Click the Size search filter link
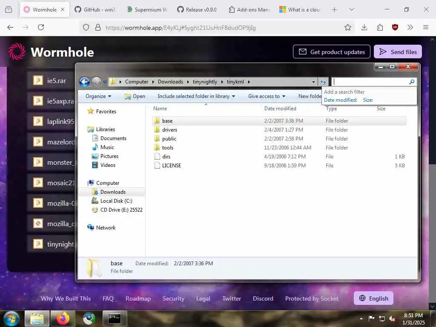 [x=368, y=100]
